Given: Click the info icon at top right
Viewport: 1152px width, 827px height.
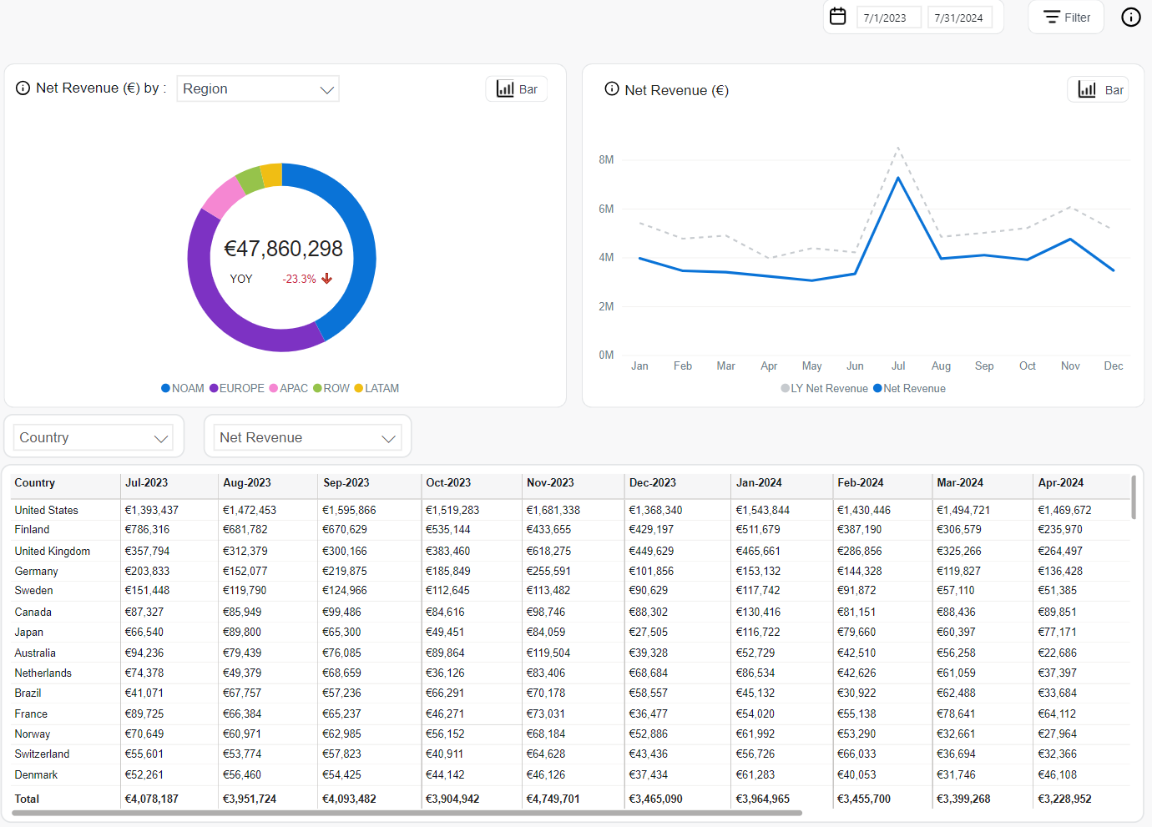Looking at the screenshot, I should [1131, 17].
